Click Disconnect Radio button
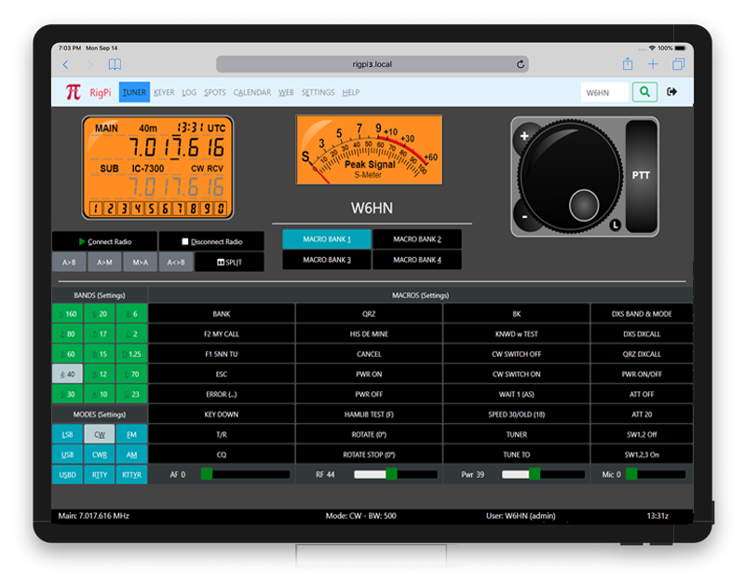Image resolution: width=745 pixels, height=585 pixels. click(x=211, y=241)
